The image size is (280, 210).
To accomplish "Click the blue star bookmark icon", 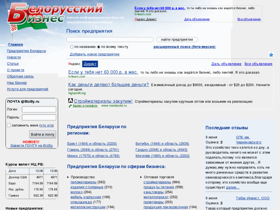I will pyautogui.click(x=271, y=55).
